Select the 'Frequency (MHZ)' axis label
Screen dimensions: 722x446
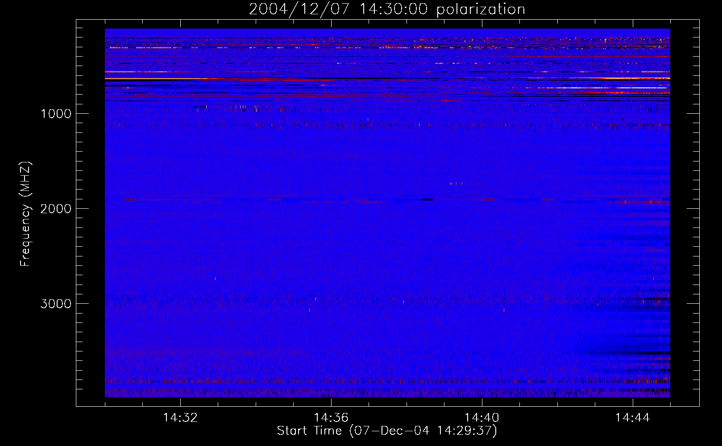[25, 214]
